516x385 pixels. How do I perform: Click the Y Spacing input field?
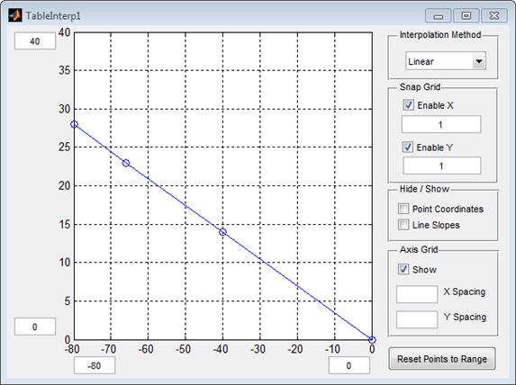(x=417, y=319)
